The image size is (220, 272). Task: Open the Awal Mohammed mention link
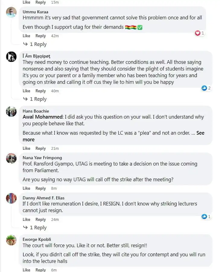[x=42, y=117]
